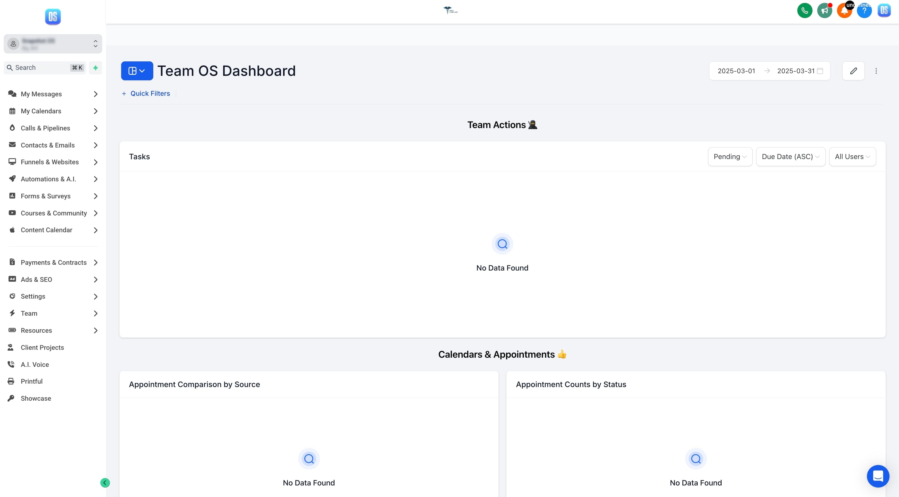Expand the Calls & Pipelines menu
The height and width of the screenshot is (497, 899).
point(53,128)
